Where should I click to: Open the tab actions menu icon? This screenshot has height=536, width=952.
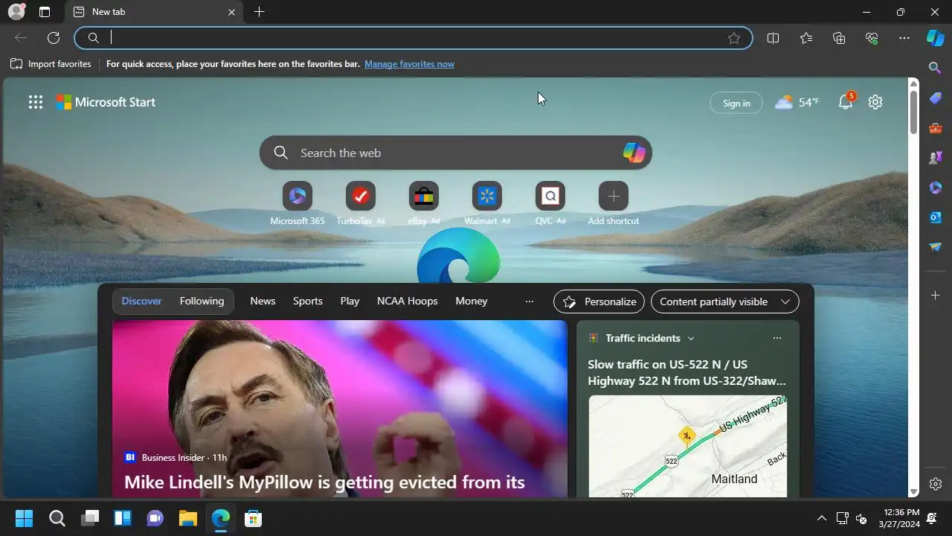pyautogui.click(x=45, y=12)
